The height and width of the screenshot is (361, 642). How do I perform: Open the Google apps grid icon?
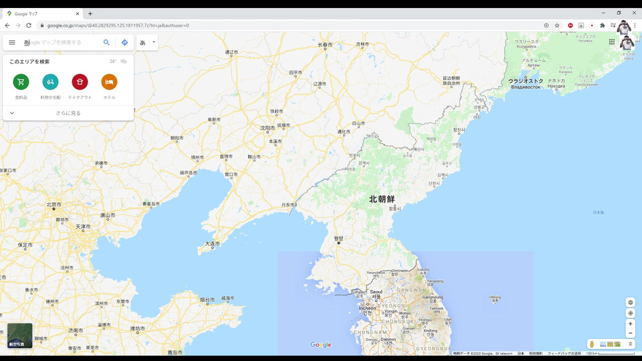(x=612, y=41)
